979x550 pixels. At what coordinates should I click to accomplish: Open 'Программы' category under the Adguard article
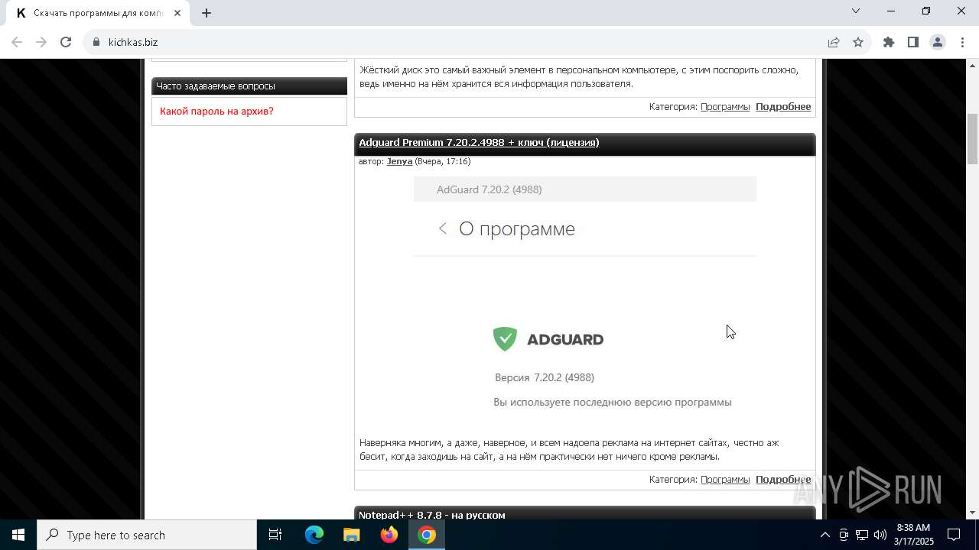point(725,479)
